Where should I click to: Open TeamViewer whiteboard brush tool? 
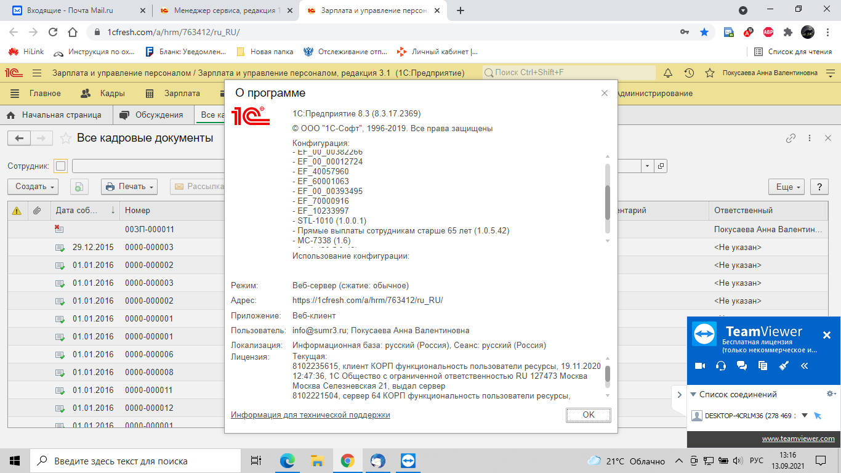(x=784, y=366)
